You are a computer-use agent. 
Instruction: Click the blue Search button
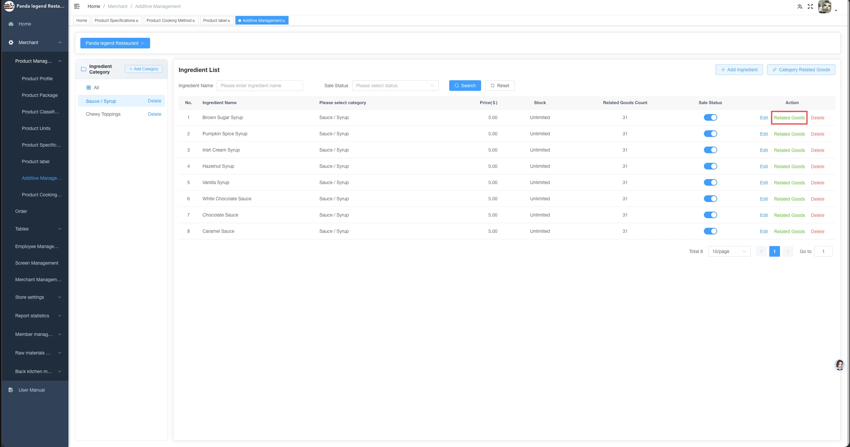click(x=465, y=86)
